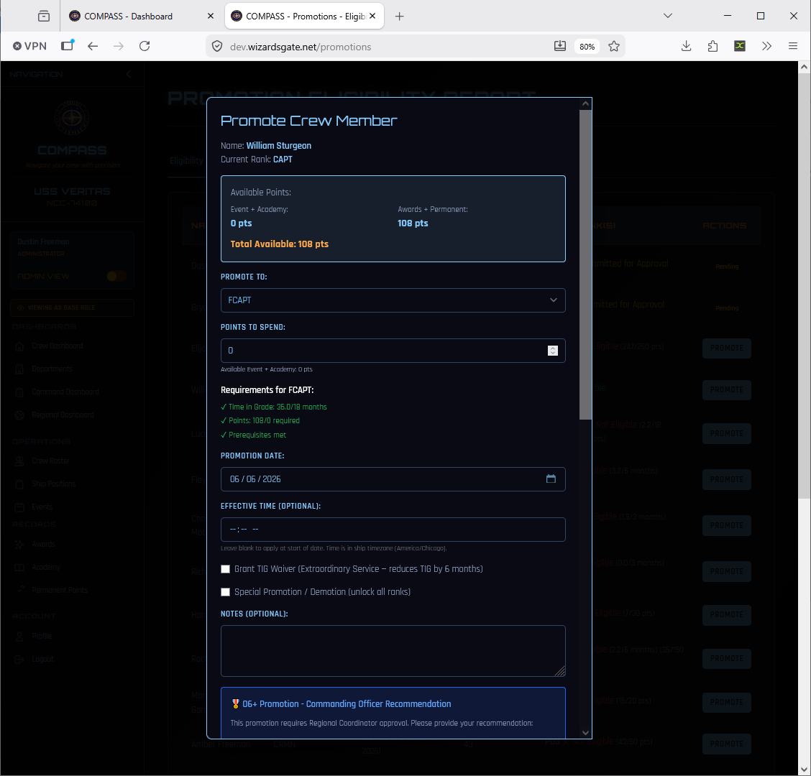Click the page scrollbar up arrow
Screen dimensions: 811x776
pos(804,67)
